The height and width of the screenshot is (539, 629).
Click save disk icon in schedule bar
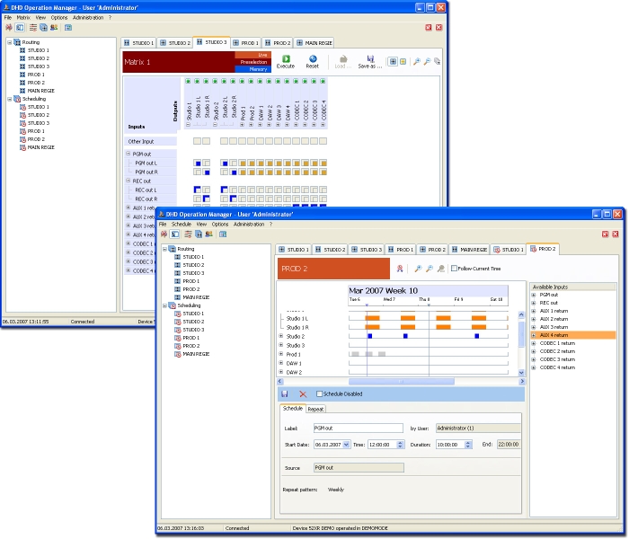[x=285, y=393]
